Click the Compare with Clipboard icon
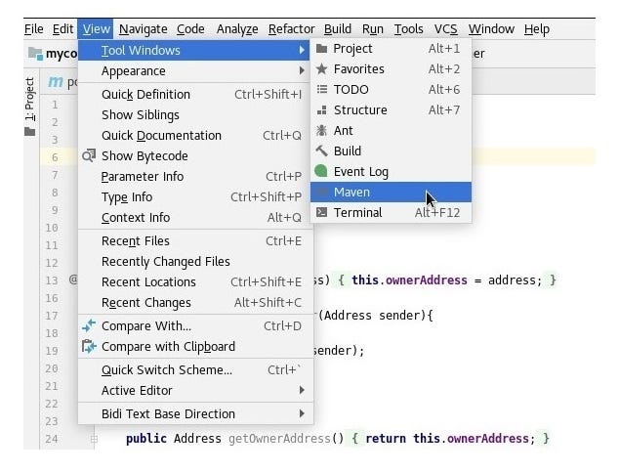 click(x=89, y=347)
